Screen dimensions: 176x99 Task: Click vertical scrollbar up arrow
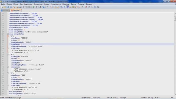(175, 13)
